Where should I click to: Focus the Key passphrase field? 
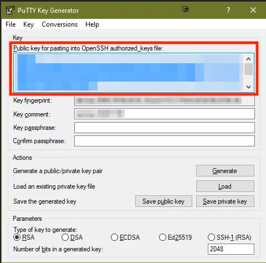click(x=165, y=128)
